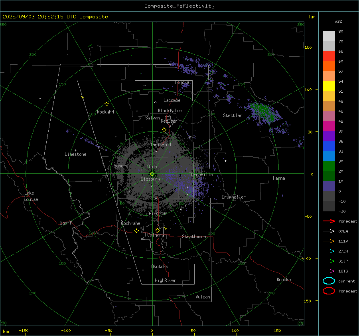Screen dimensions: 359x336
Task: Click the cyan 'current' ellipse legend icon
Action: [x=329, y=281]
